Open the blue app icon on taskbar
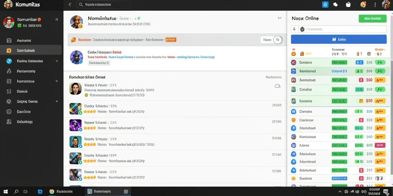Image resolution: width=393 pixels, height=196 pixels. pos(40,191)
